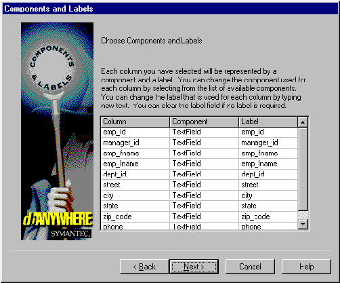This screenshot has height=283, width=340.
Task: Edit the label field for zip_code
Action: click(268, 216)
